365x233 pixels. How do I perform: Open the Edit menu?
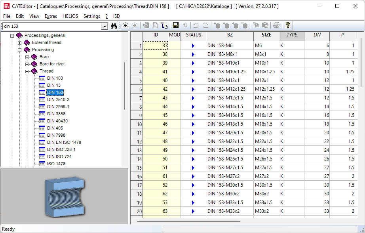20,16
